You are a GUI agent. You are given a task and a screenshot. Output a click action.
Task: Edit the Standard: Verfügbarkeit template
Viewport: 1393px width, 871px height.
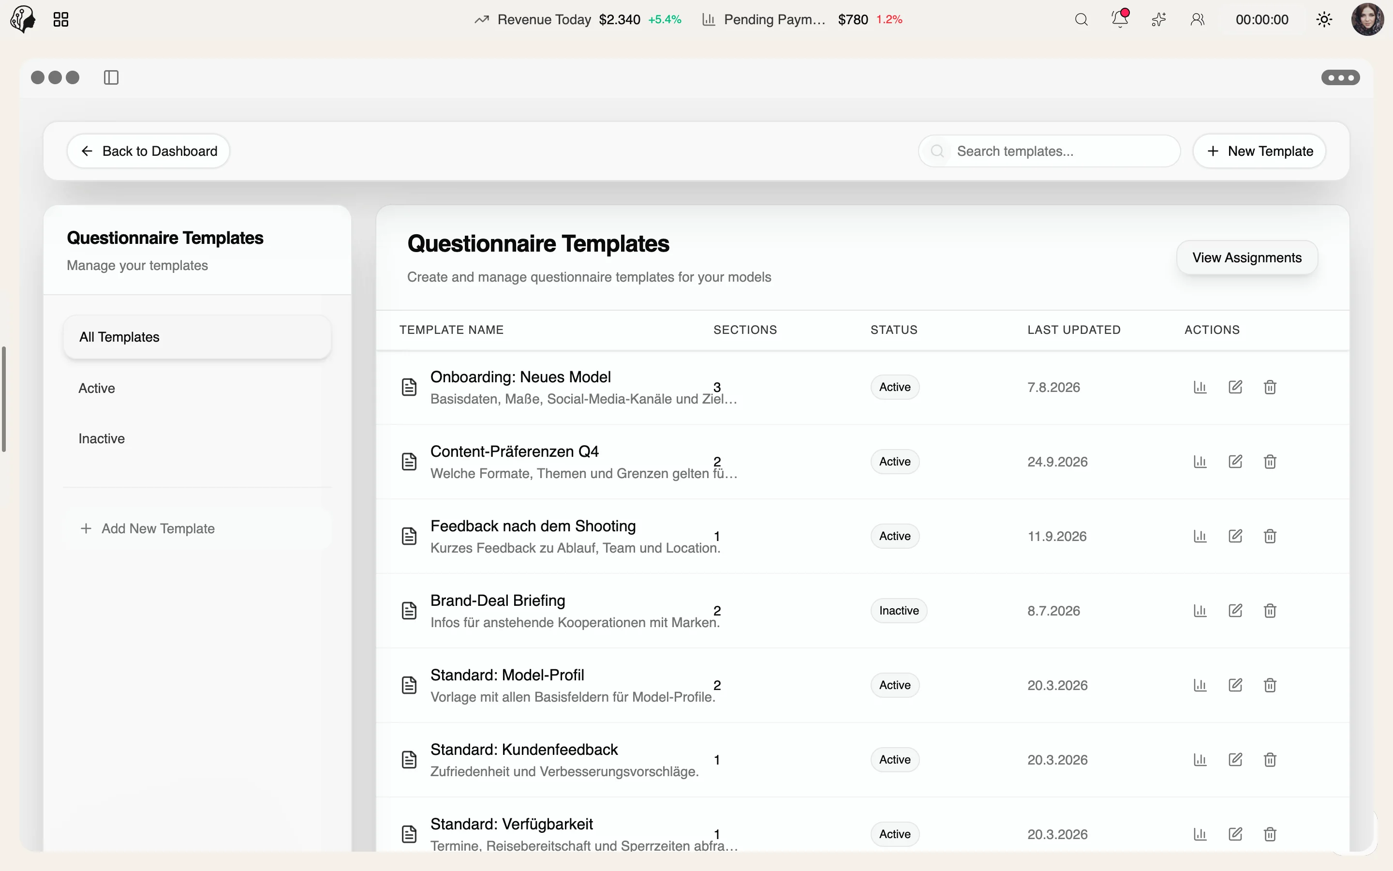[1235, 834]
